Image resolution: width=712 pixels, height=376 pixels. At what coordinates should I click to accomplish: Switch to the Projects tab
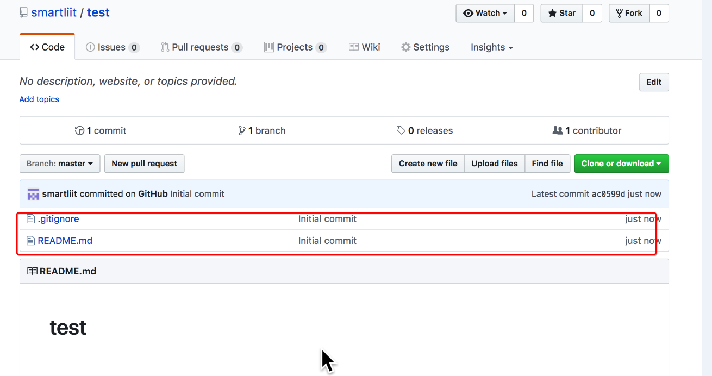coord(295,47)
